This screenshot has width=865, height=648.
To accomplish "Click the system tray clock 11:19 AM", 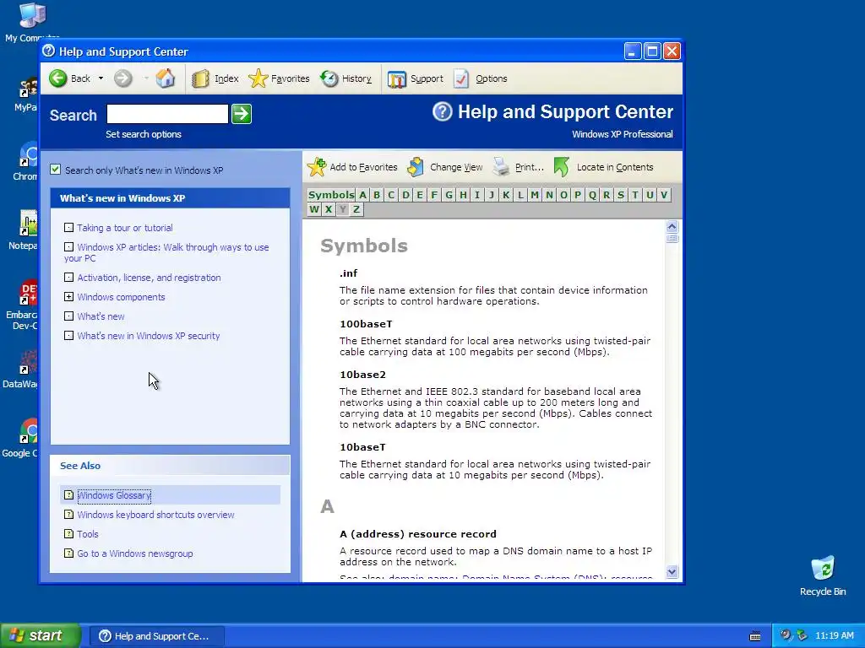I will pyautogui.click(x=834, y=635).
